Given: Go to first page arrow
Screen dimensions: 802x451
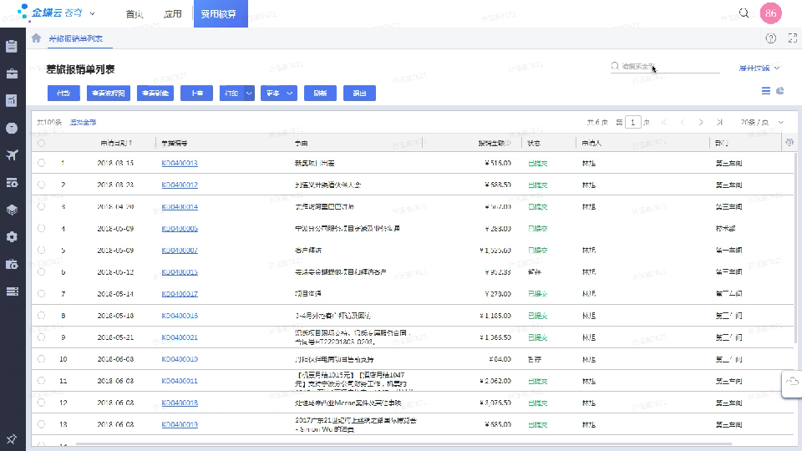Looking at the screenshot, I should (x=664, y=122).
